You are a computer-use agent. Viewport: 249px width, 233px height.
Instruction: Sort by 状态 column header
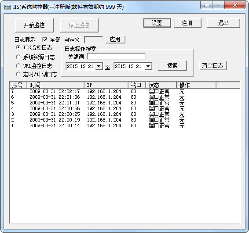point(161,85)
